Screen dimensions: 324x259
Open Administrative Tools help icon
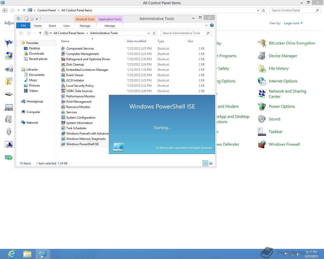pos(212,25)
